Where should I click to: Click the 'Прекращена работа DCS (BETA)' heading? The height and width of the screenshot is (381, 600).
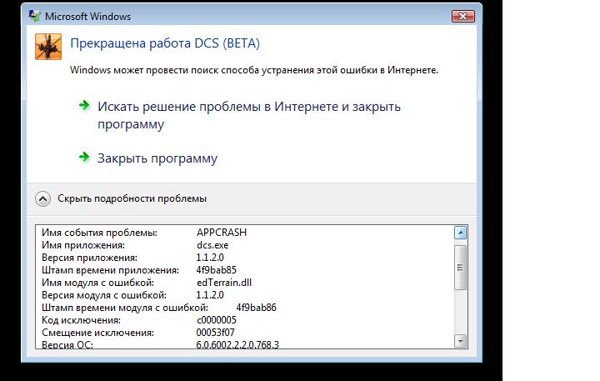(165, 43)
